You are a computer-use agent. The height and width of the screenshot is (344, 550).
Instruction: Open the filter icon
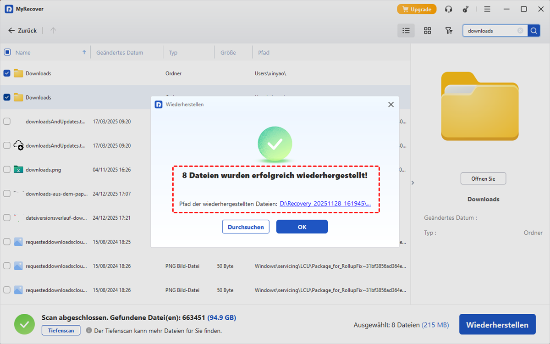[449, 31]
